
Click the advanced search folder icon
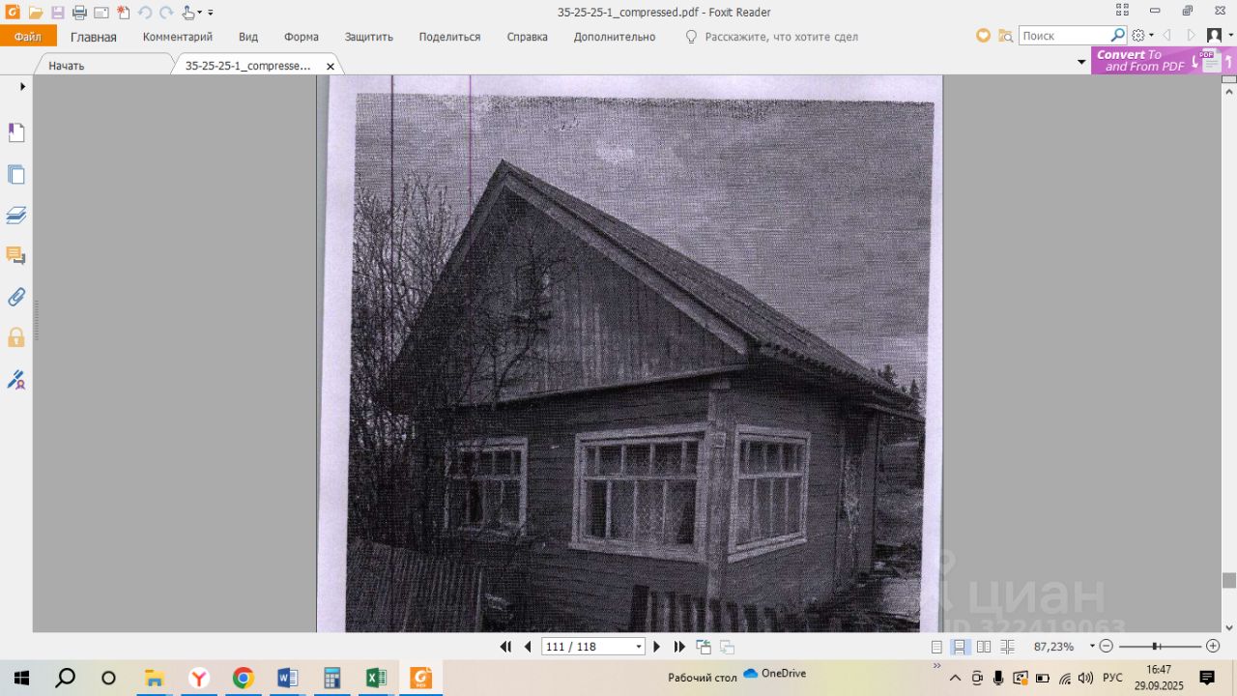(x=1006, y=36)
